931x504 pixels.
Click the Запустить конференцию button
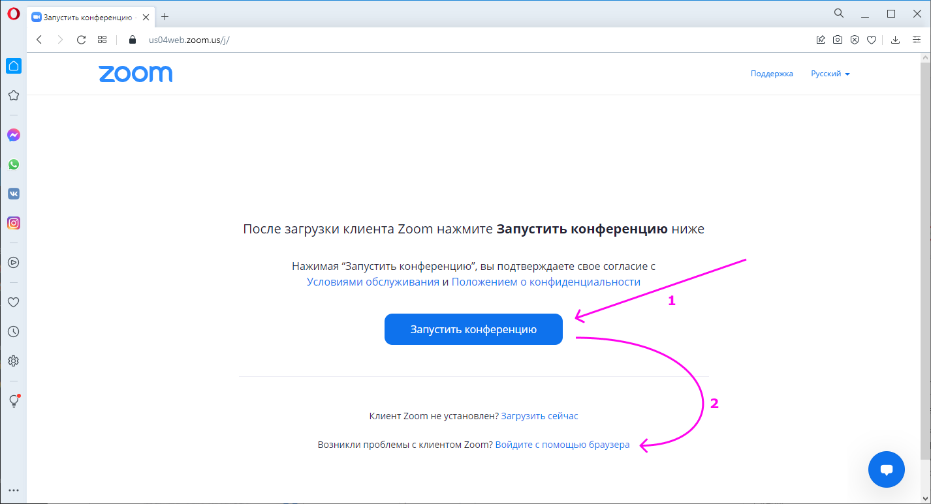[473, 329]
